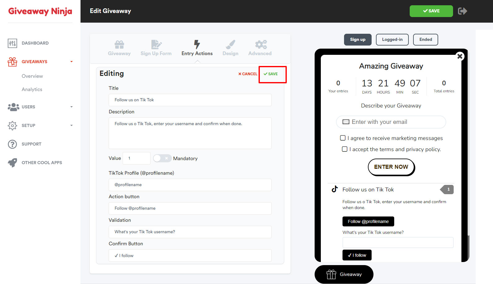This screenshot has width=493, height=284.
Task: Expand the Users sidebar menu arrow
Action: (72, 107)
